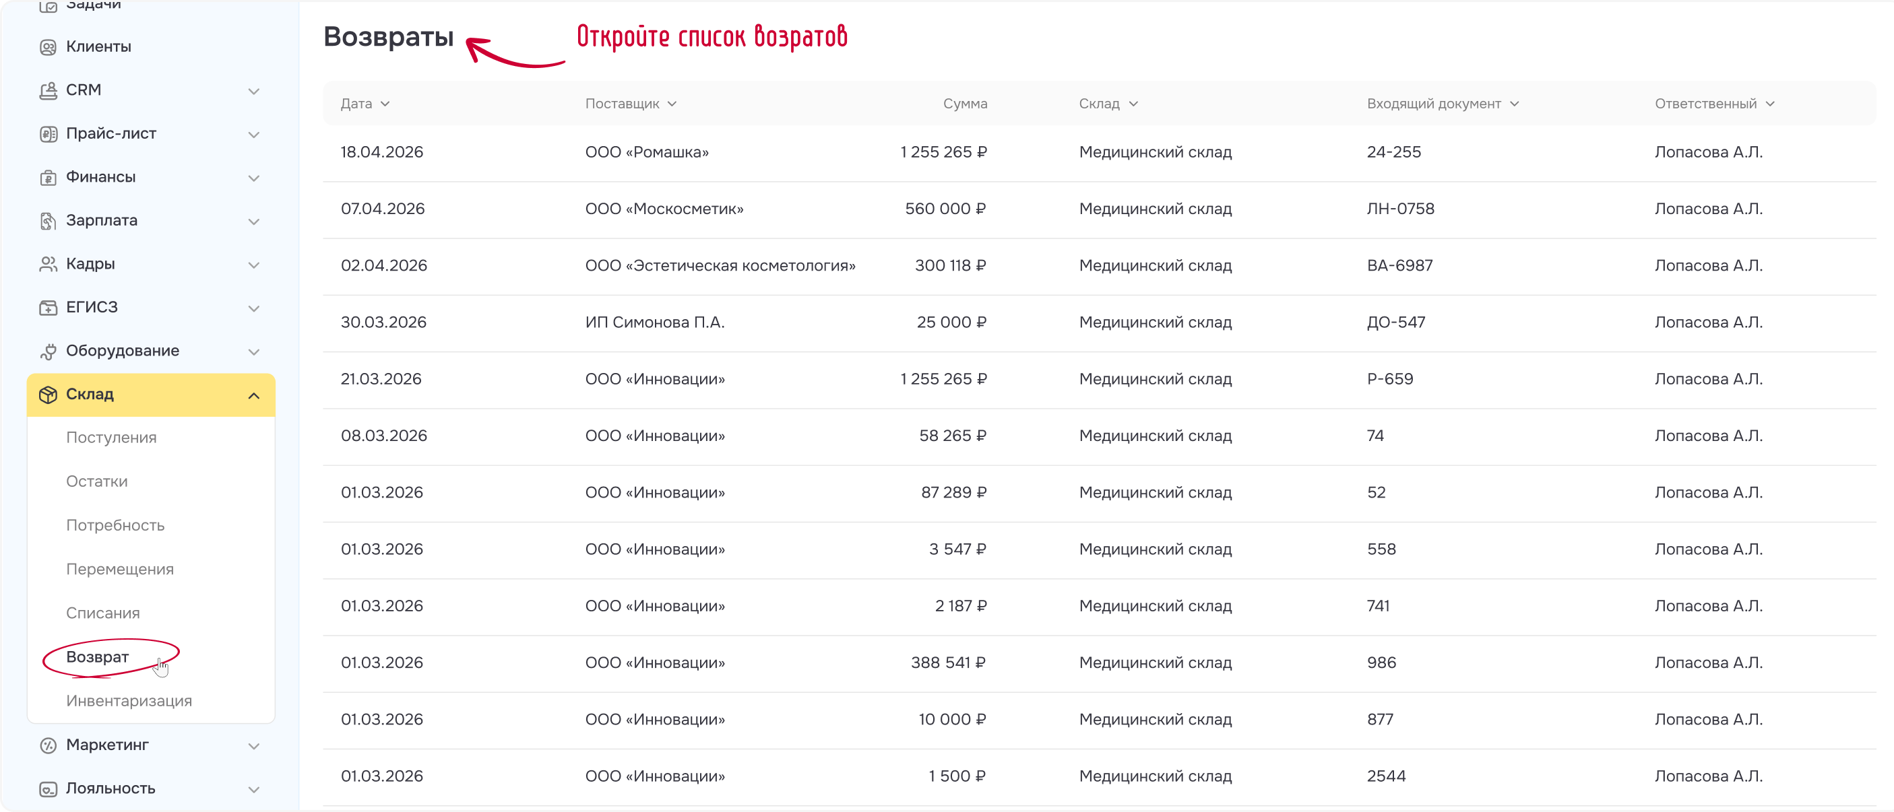Image resolution: width=1894 pixels, height=812 pixels.
Task: Open Входящий документ column dropdown
Action: point(1443,104)
